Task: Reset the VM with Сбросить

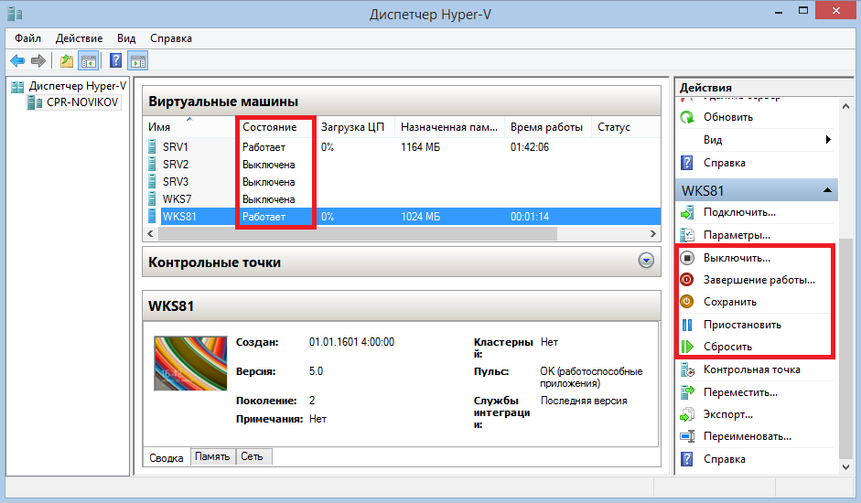Action: [727, 347]
